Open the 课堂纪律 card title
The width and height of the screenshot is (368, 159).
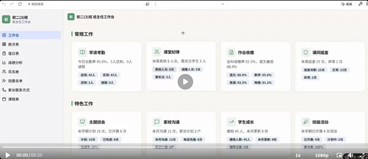[171, 52]
